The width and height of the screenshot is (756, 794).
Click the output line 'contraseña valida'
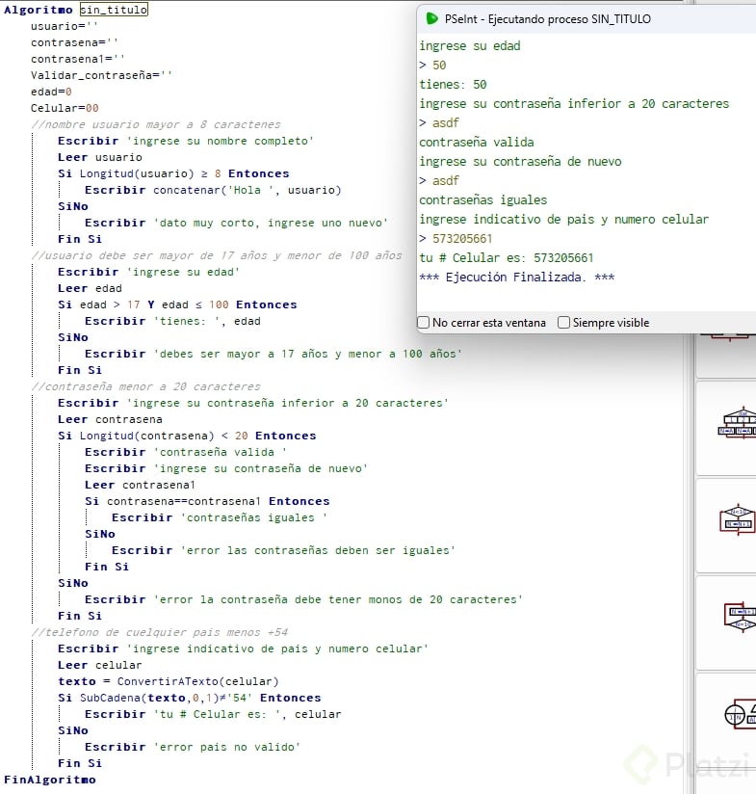click(x=476, y=143)
